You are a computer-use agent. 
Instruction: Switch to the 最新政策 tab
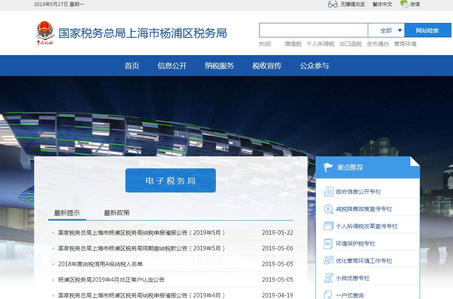click(x=117, y=213)
